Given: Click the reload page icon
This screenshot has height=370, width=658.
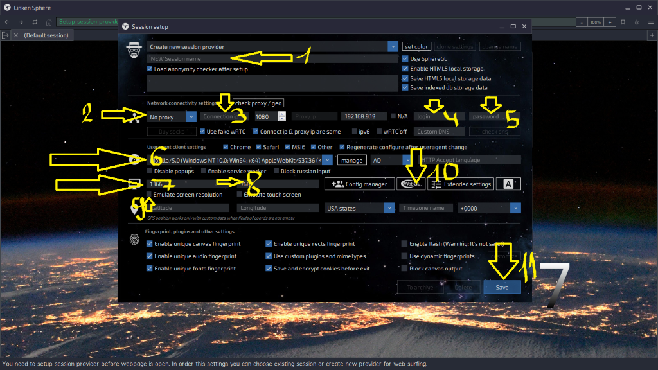Looking at the screenshot, I should [x=35, y=22].
